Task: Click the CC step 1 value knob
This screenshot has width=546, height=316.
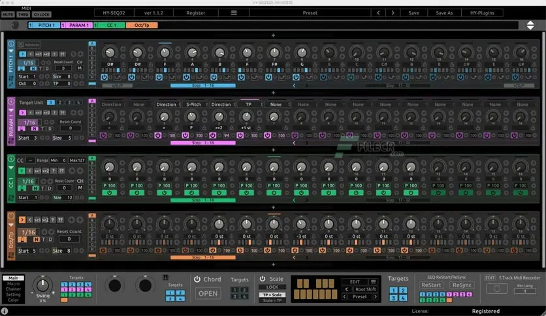Action: [x=109, y=167]
